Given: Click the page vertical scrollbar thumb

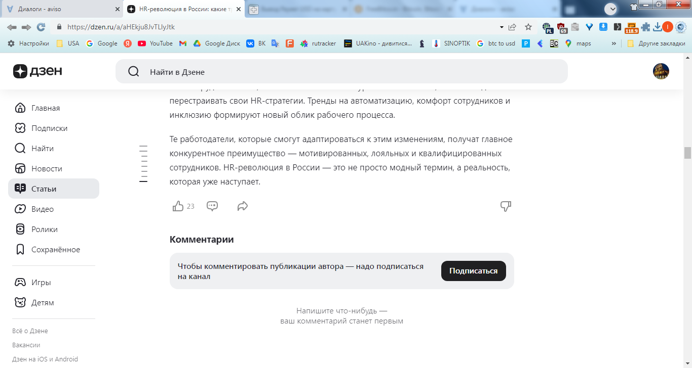Looking at the screenshot, I should tap(687, 153).
